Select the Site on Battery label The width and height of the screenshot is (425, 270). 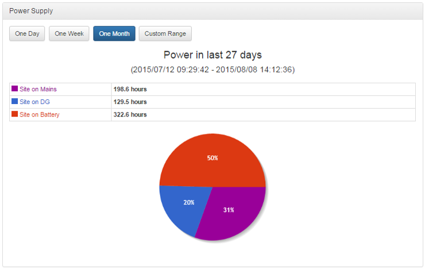39,115
